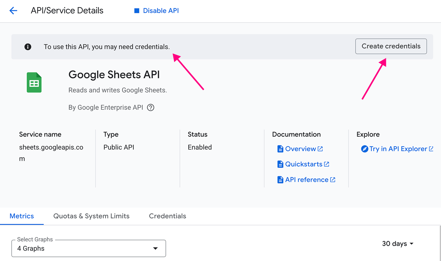Click the external link icon after Overview
The image size is (441, 261).
[x=320, y=149]
